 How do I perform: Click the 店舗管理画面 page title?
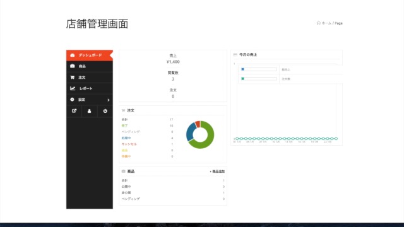(x=97, y=24)
